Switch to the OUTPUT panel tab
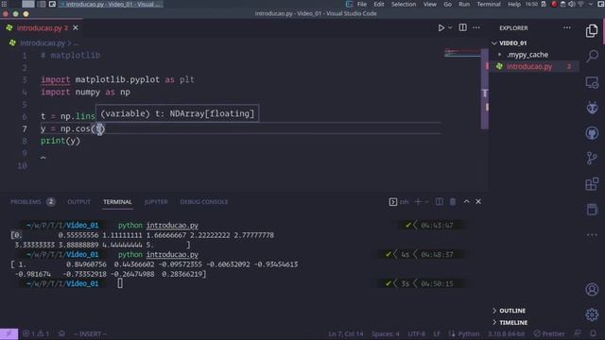This screenshot has width=605, height=340. click(x=78, y=201)
